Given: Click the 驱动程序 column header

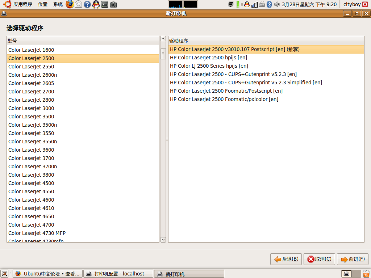Looking at the screenshot, I should tap(266, 41).
